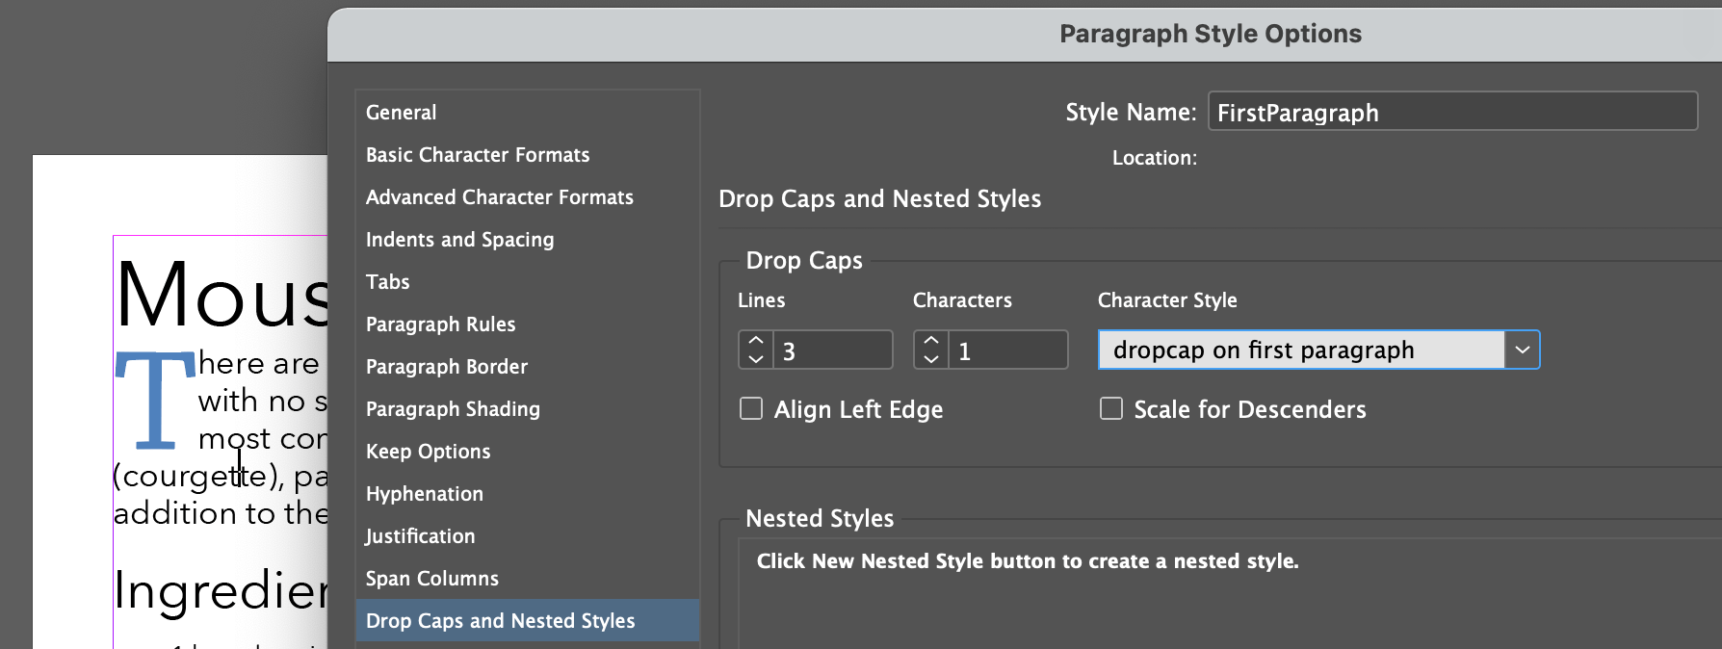This screenshot has width=1722, height=649.
Task: Select Paragraph Border category
Action: pos(527,367)
